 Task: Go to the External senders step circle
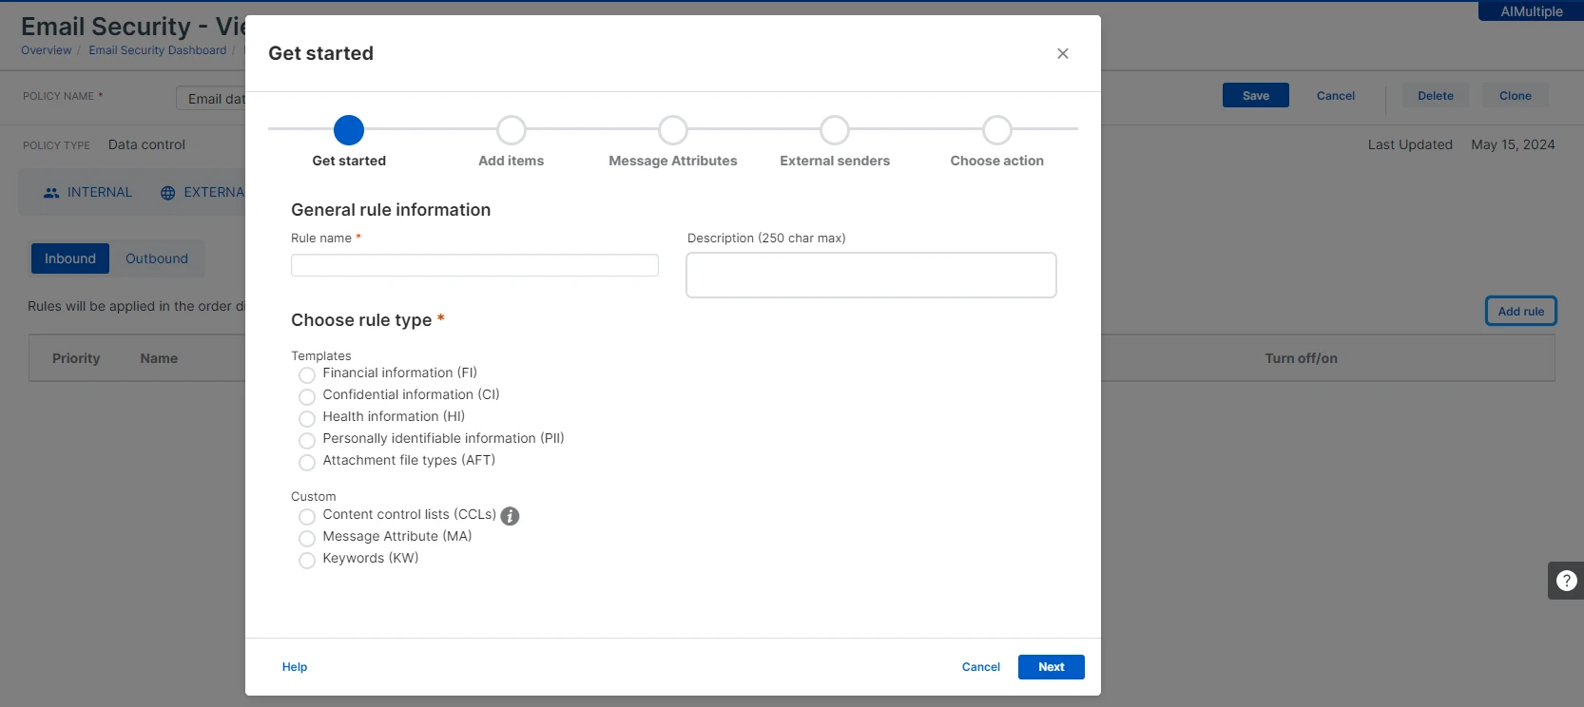[835, 130]
